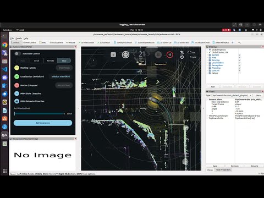
Task: Click the Routing status yellow circle icon
Action: (x=16, y=68)
